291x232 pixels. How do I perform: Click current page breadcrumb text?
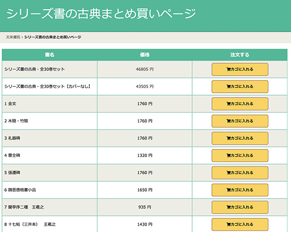point(53,37)
